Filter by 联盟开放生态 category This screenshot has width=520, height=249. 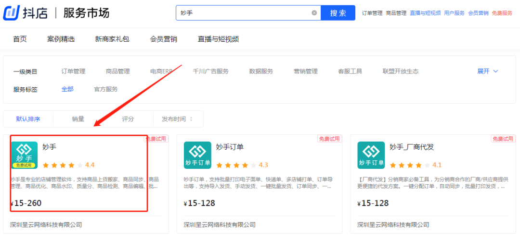(400, 71)
